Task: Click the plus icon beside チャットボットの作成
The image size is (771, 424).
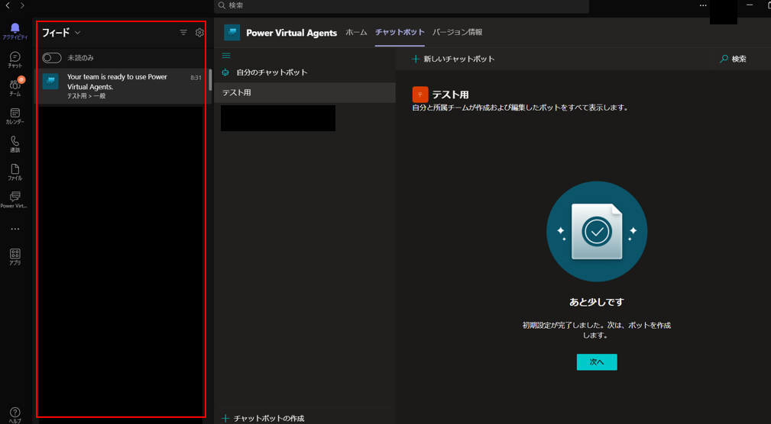Action: (x=225, y=419)
